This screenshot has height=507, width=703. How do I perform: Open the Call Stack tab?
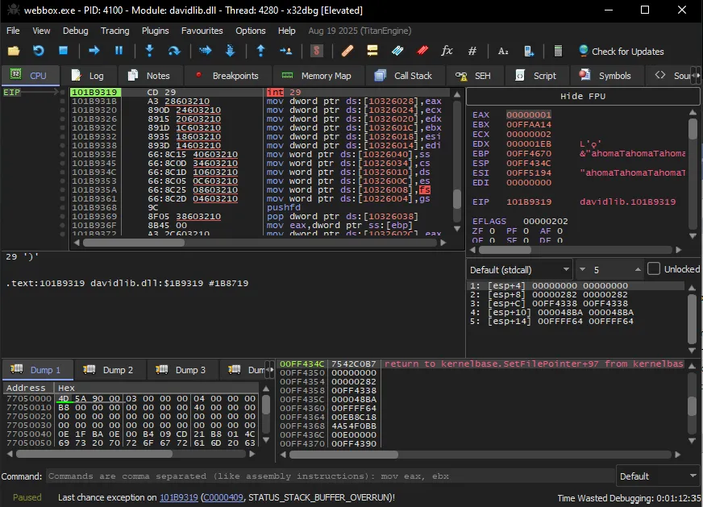click(x=404, y=76)
